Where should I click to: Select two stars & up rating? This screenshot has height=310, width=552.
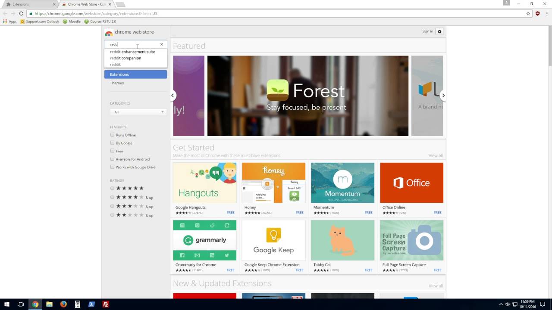tap(112, 215)
